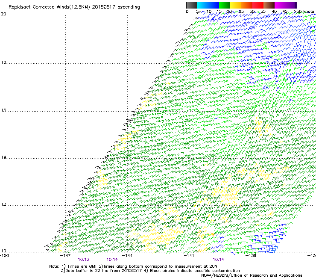This screenshot has width=316, height=278.
Task: Click the cyan 5-10 knots color swatch
Action: point(202,5)
